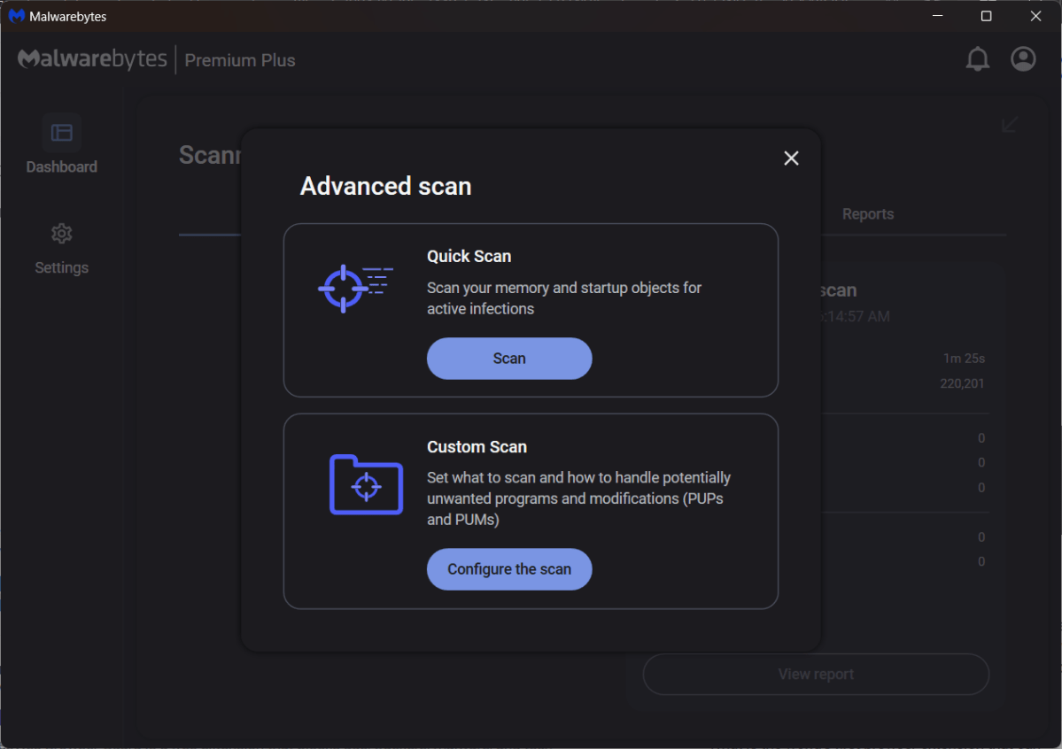Click the Advanced scan title
This screenshot has width=1062, height=749.
[x=385, y=186]
